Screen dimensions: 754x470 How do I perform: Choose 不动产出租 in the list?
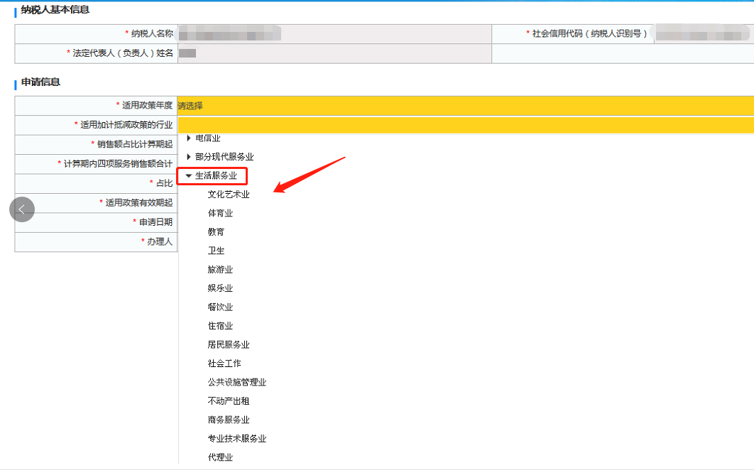pos(229,401)
